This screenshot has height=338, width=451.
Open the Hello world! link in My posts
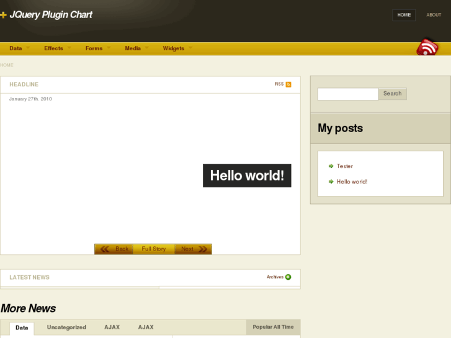(x=352, y=182)
